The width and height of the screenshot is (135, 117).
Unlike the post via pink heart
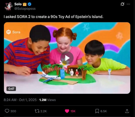(x=67, y=111)
